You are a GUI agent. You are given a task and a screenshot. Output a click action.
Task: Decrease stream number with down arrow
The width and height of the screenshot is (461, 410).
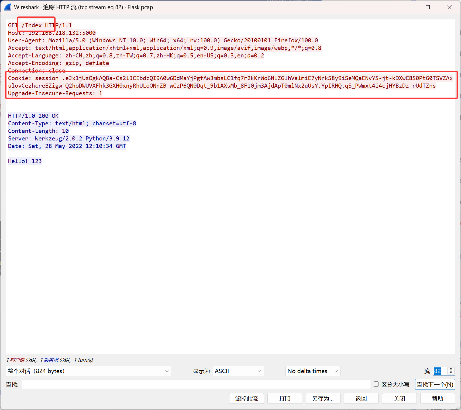451,373
